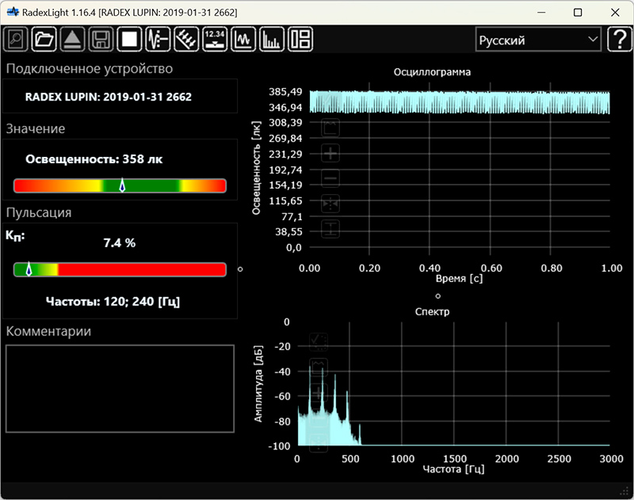This screenshot has height=500, width=634.
Task: Toggle the 12.34 numeric value display icon
Action: tap(215, 39)
